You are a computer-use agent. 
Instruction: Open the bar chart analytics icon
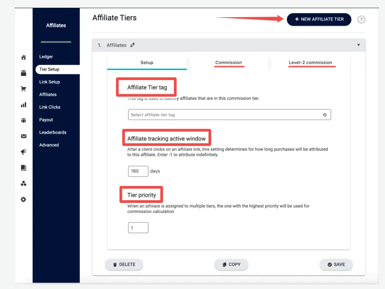click(x=24, y=105)
